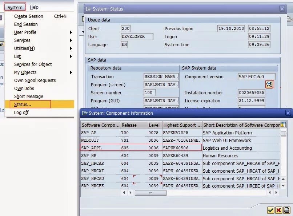
Task: Select the WEBCUIF row
Action: [180, 140]
